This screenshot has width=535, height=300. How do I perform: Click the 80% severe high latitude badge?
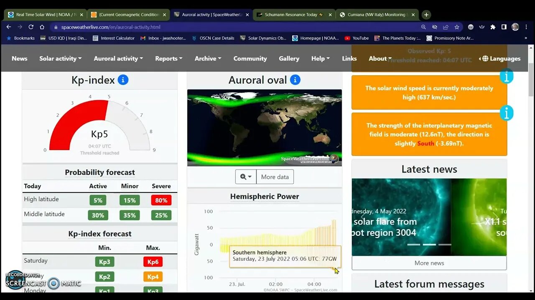click(161, 200)
